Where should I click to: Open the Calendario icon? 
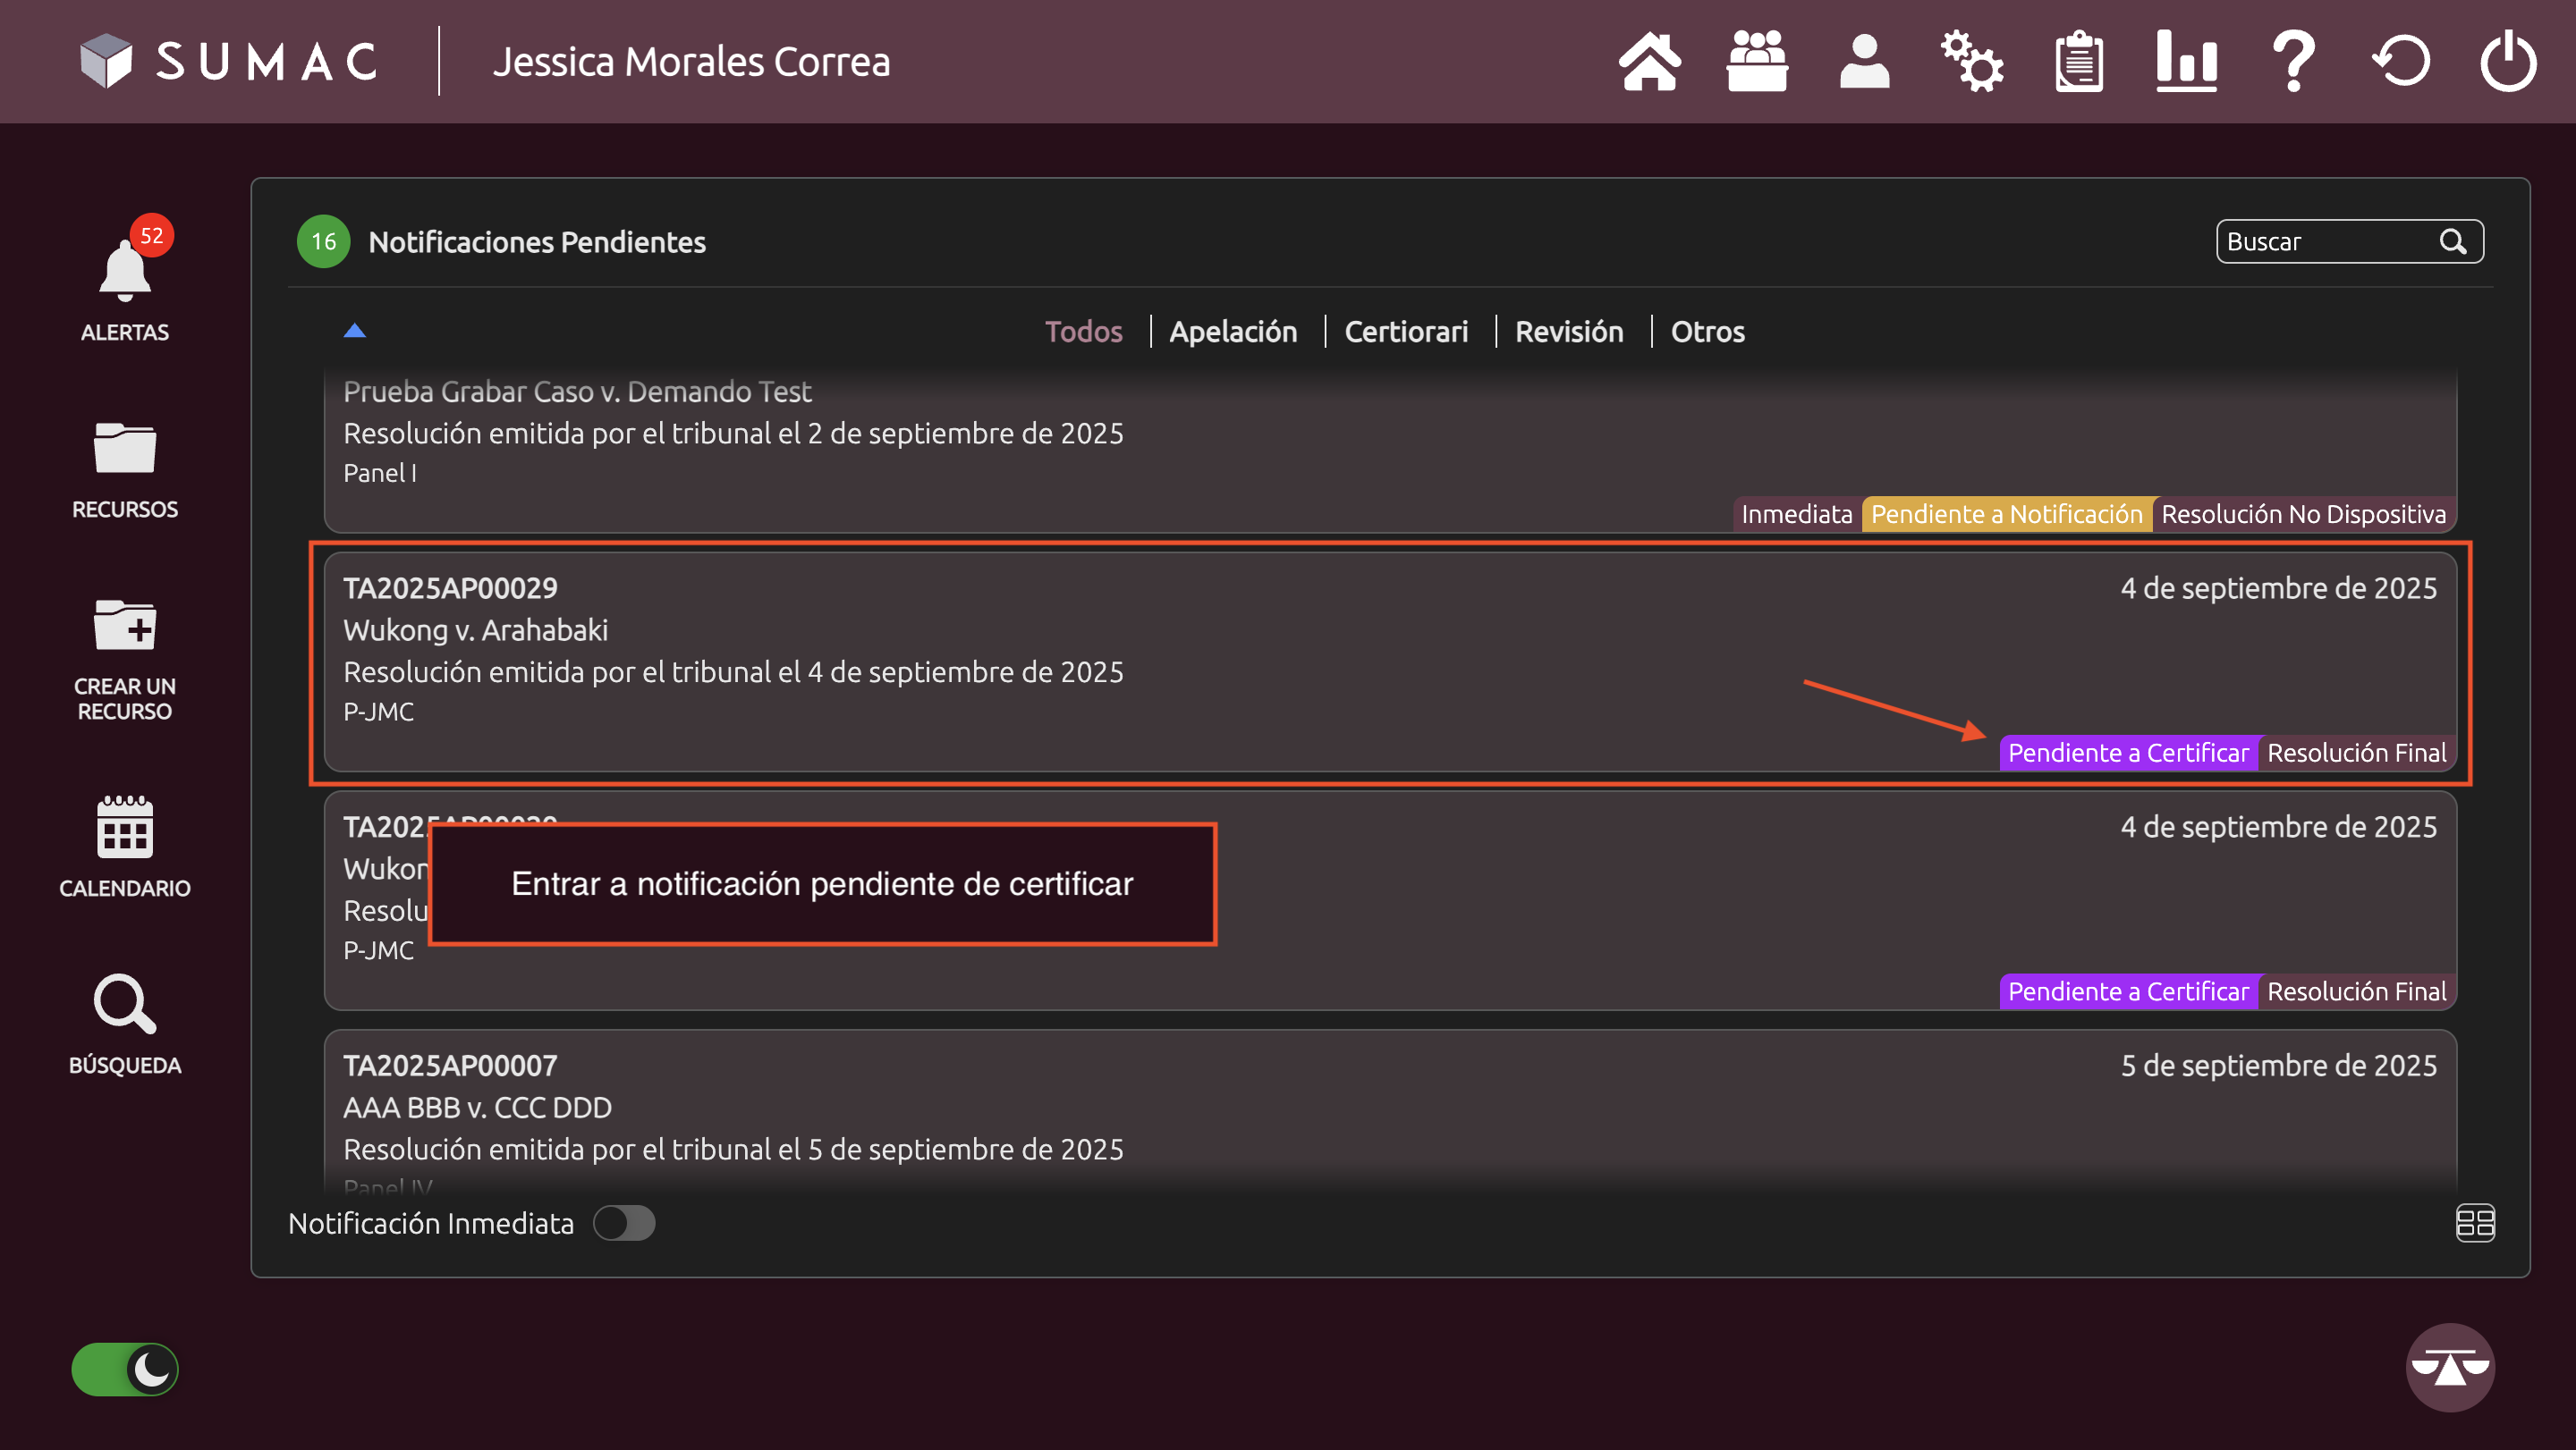coord(124,828)
